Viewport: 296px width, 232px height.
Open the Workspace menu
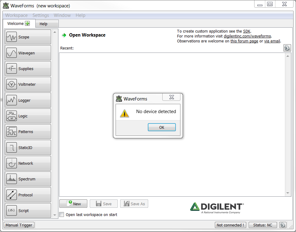[16, 15]
